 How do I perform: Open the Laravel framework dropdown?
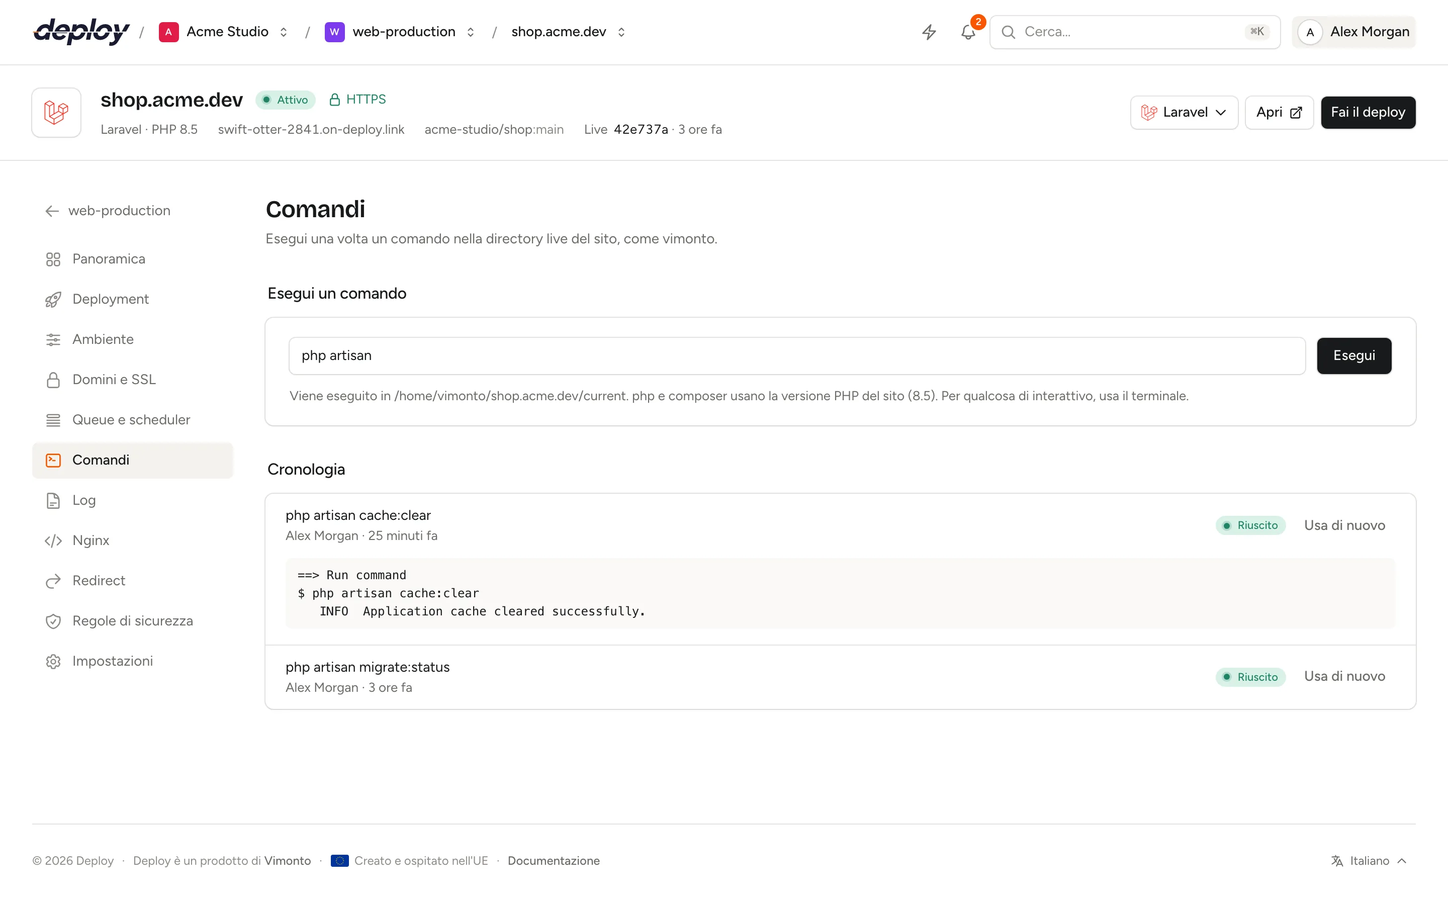pos(1184,113)
